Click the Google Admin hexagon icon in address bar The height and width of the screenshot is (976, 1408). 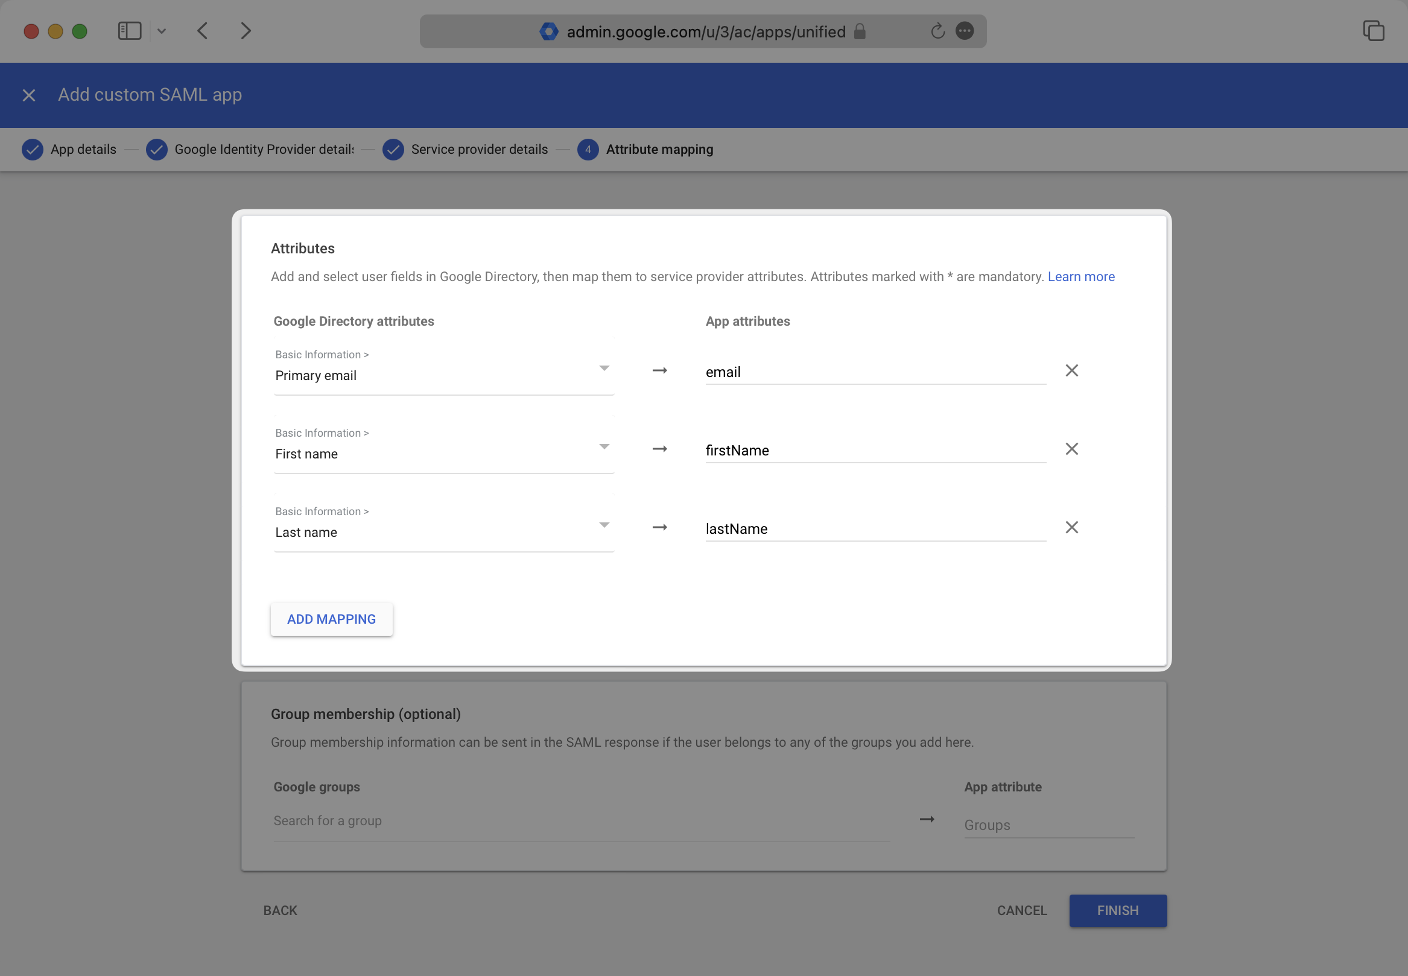tap(549, 31)
